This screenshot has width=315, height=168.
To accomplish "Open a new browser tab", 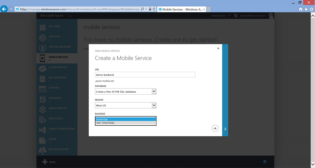I will click(x=209, y=9).
